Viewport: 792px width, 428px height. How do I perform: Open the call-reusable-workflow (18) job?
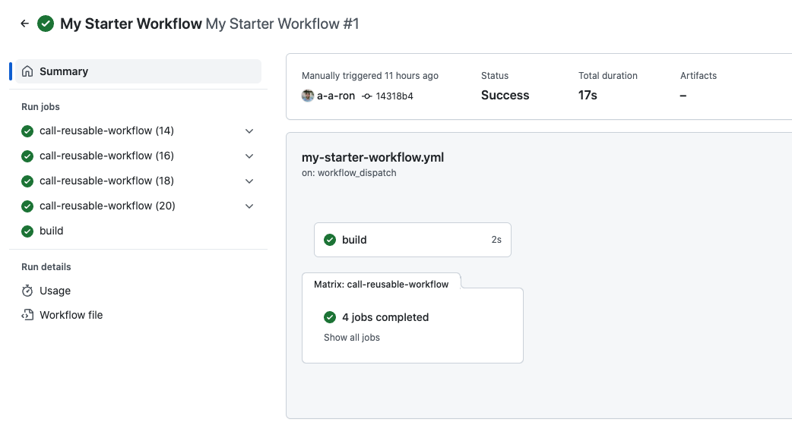click(106, 181)
